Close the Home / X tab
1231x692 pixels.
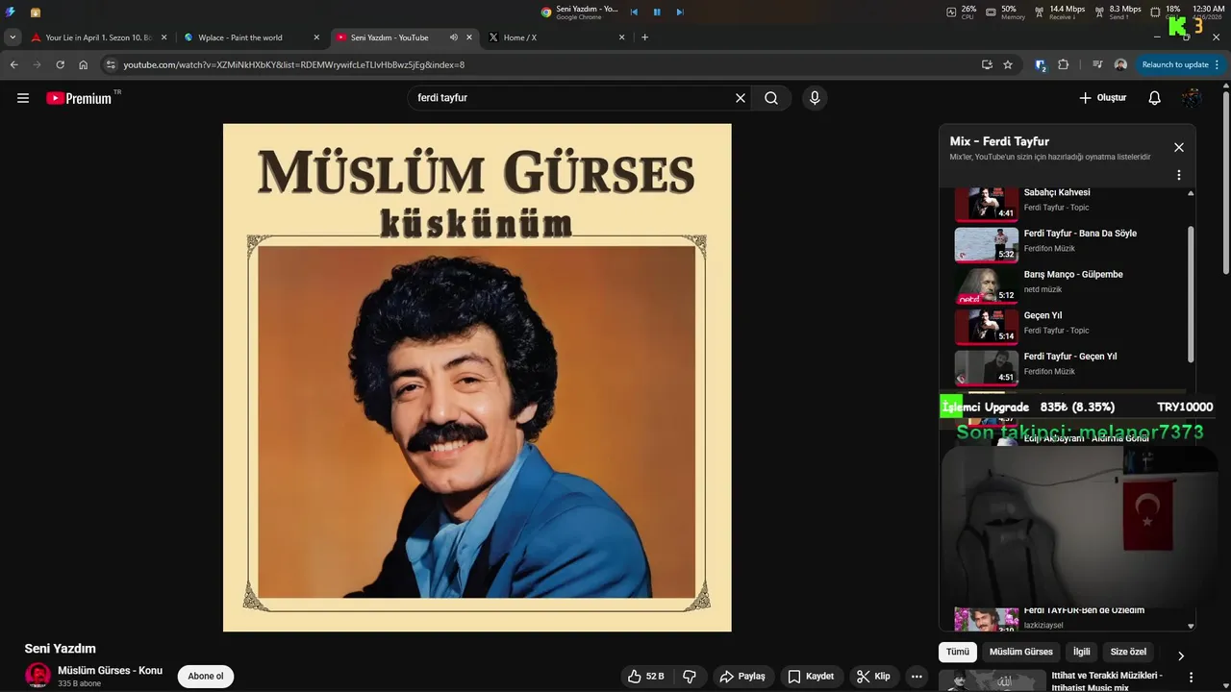point(622,37)
